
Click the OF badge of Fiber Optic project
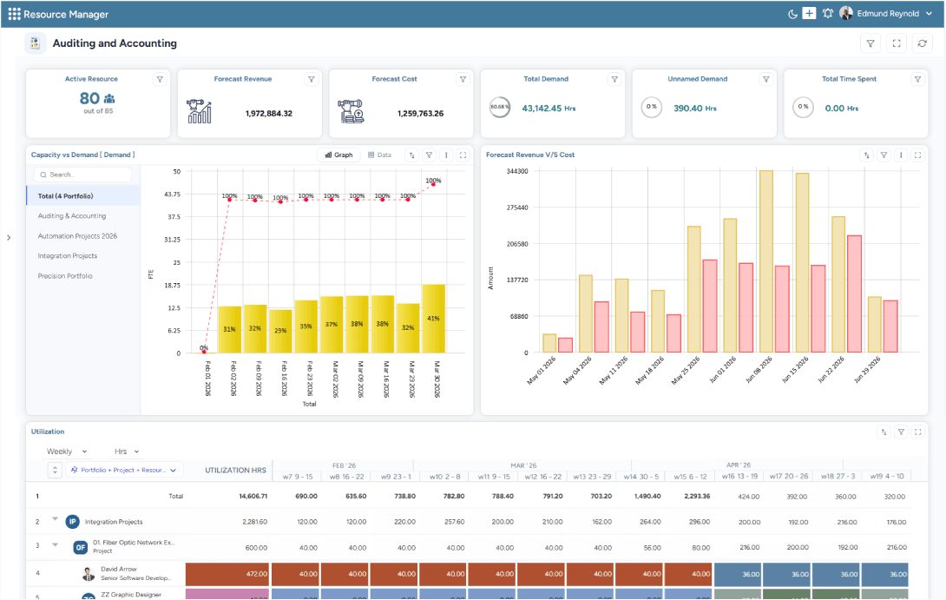tap(80, 548)
